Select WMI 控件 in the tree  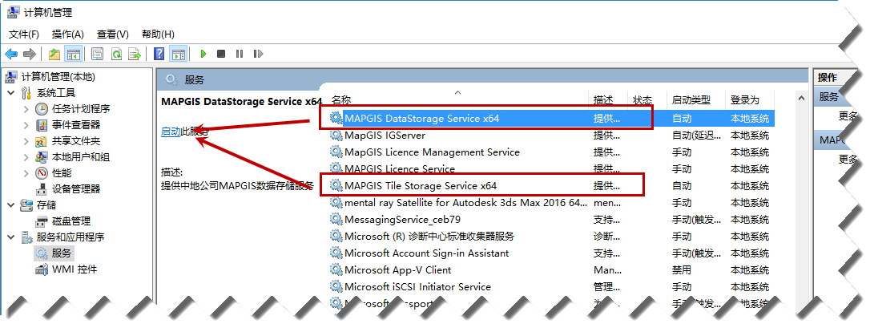[75, 269]
